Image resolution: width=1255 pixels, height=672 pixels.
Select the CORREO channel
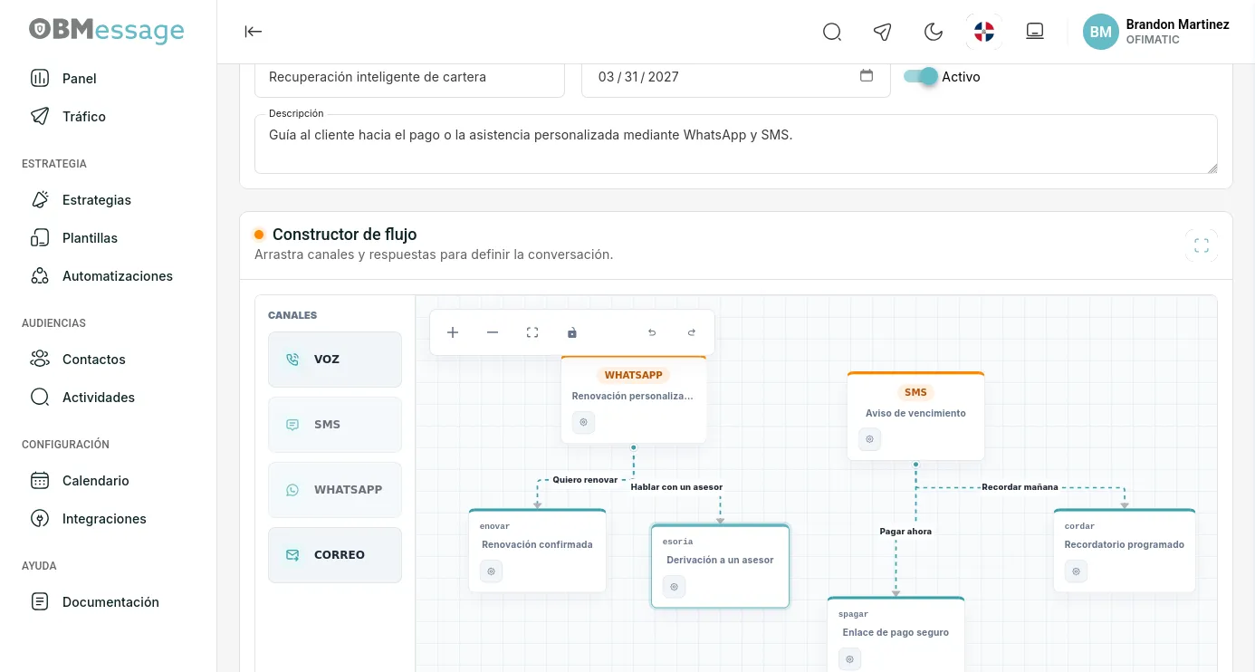tap(335, 555)
